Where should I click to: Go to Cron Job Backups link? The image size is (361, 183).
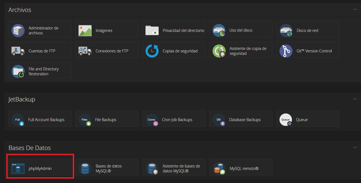[x=177, y=120]
